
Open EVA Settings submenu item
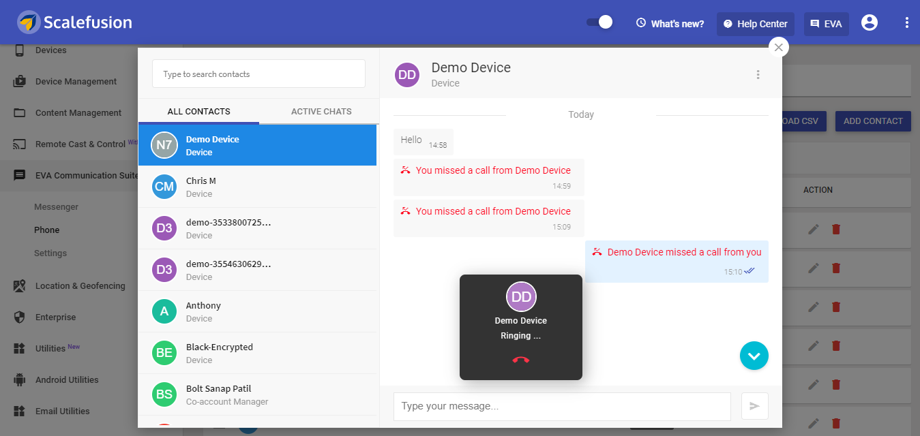[x=50, y=253]
